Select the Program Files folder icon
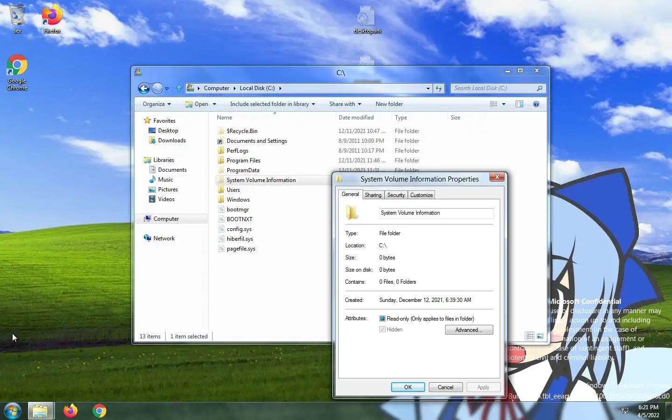The image size is (672, 420). pos(221,161)
